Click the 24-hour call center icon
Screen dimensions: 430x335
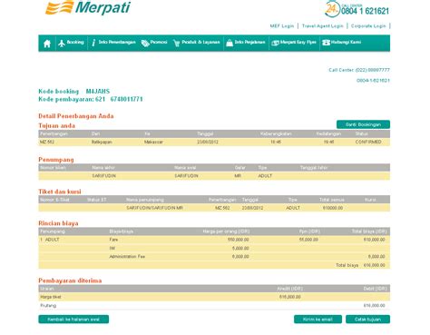(x=332, y=9)
